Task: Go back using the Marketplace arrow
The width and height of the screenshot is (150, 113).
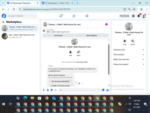Action: coord(4,22)
